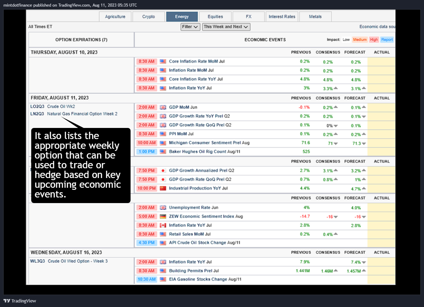
Task: Click the Thursday, August 10, 2023 date header
Action: 64,52
